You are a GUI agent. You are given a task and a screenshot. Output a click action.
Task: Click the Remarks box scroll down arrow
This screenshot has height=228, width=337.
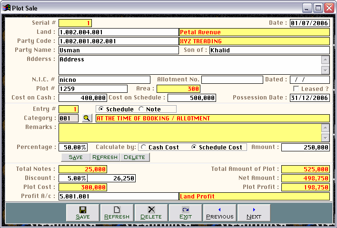(325, 138)
